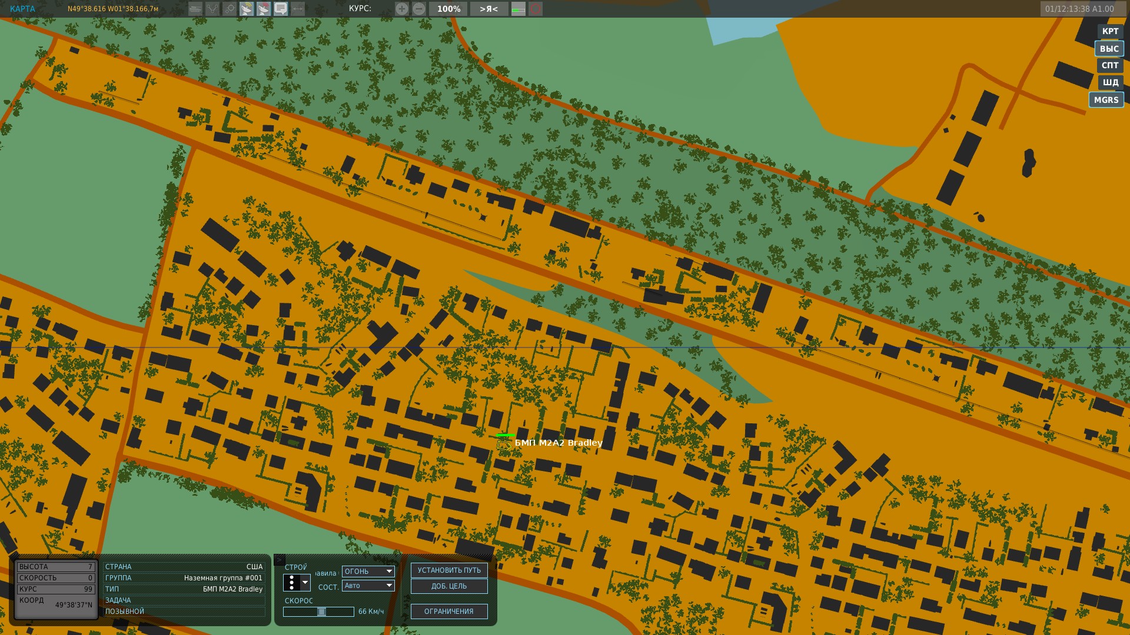Switch to the ВЫС map mode tab
This screenshot has width=1130, height=635.
pos(1109,49)
